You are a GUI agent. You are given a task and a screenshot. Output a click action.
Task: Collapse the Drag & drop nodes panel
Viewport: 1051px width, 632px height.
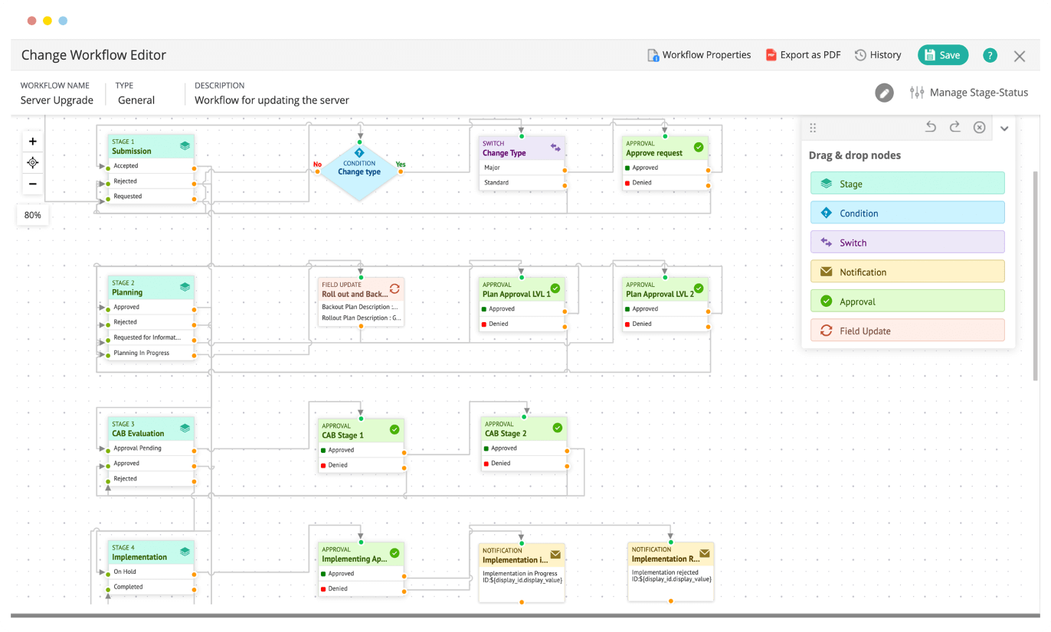[x=1004, y=127]
